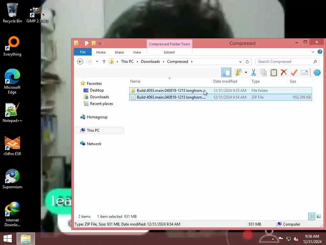Click the search magnifier icon
The width and height of the screenshot is (326, 245).
315,62
